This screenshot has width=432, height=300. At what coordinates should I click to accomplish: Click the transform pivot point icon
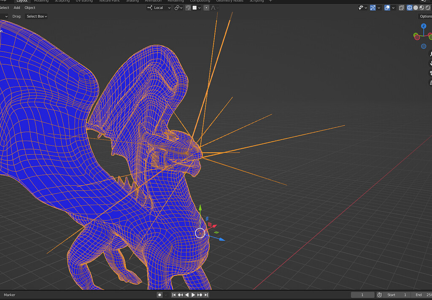click(x=178, y=8)
